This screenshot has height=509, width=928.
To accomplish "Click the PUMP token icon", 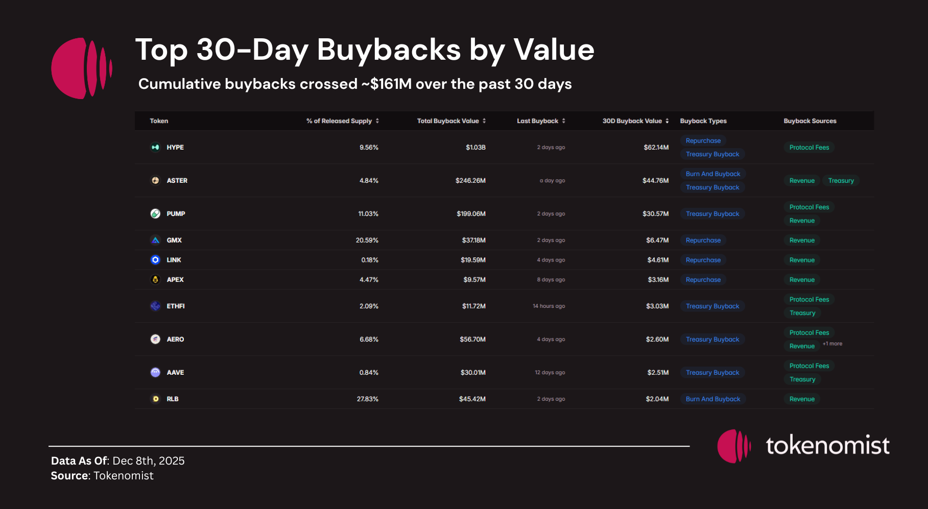I will (155, 213).
